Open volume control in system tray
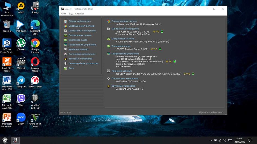The image size is (257, 144). pyautogui.click(x=225, y=140)
